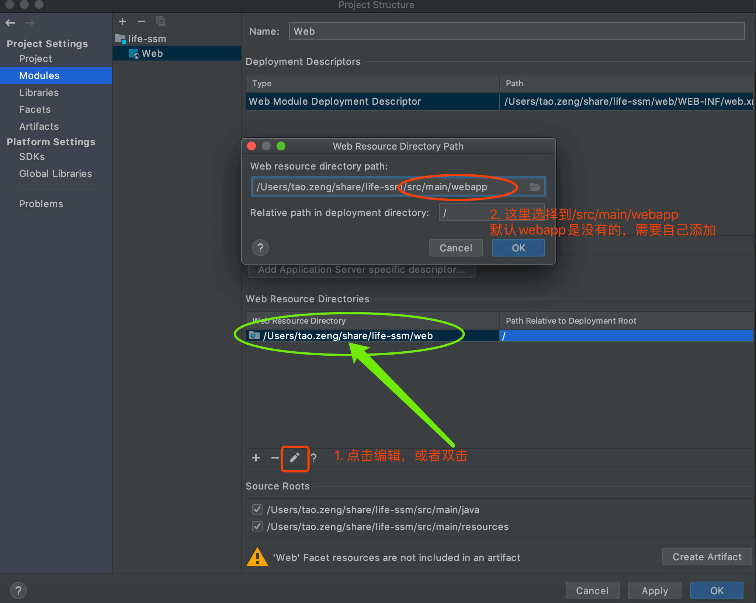Screen dimensions: 756x603
Task: Toggle the src/main/java source root checkbox
Action: pos(257,509)
